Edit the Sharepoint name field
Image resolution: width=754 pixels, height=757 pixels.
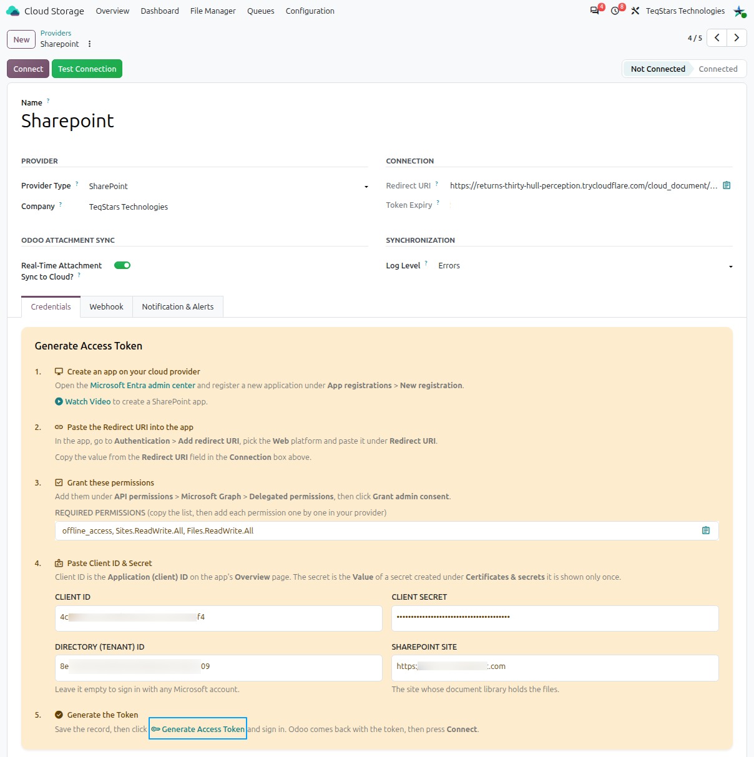67,120
